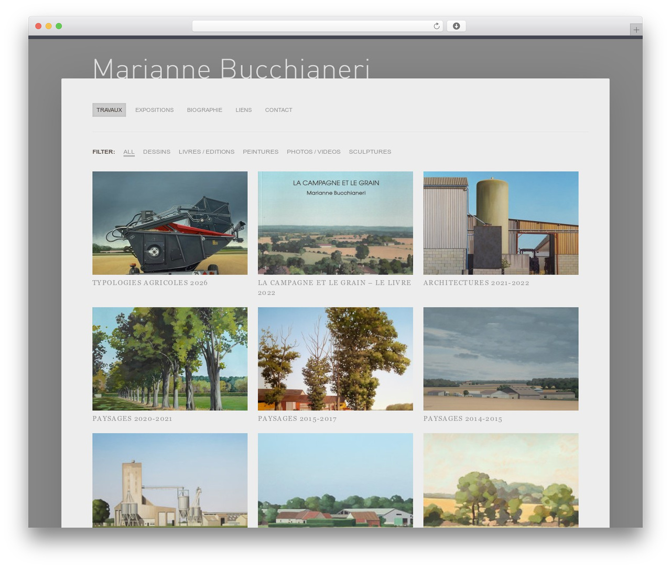Open the silo architecture painting thumbnail

click(x=501, y=223)
